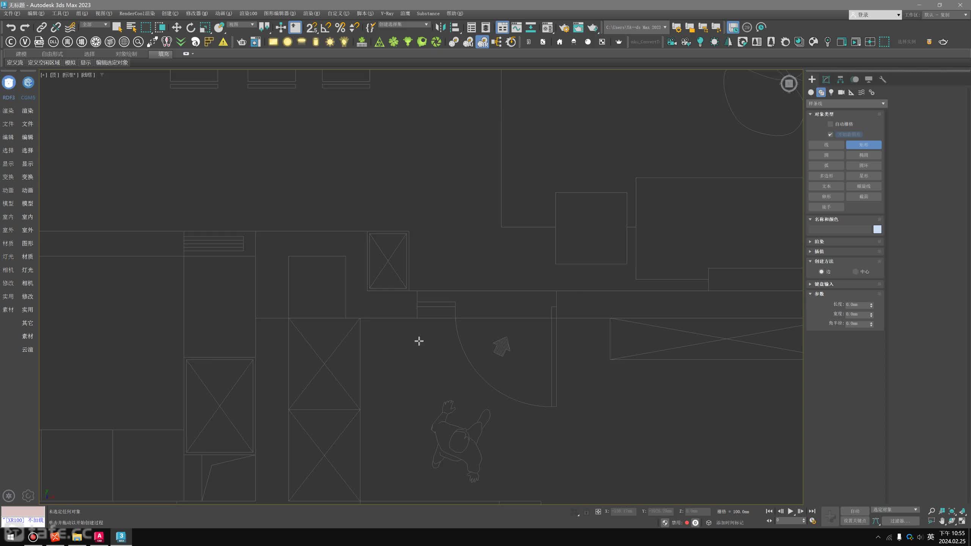The height and width of the screenshot is (546, 971).
Task: Open the 文件(F) menu
Action: click(x=12, y=13)
